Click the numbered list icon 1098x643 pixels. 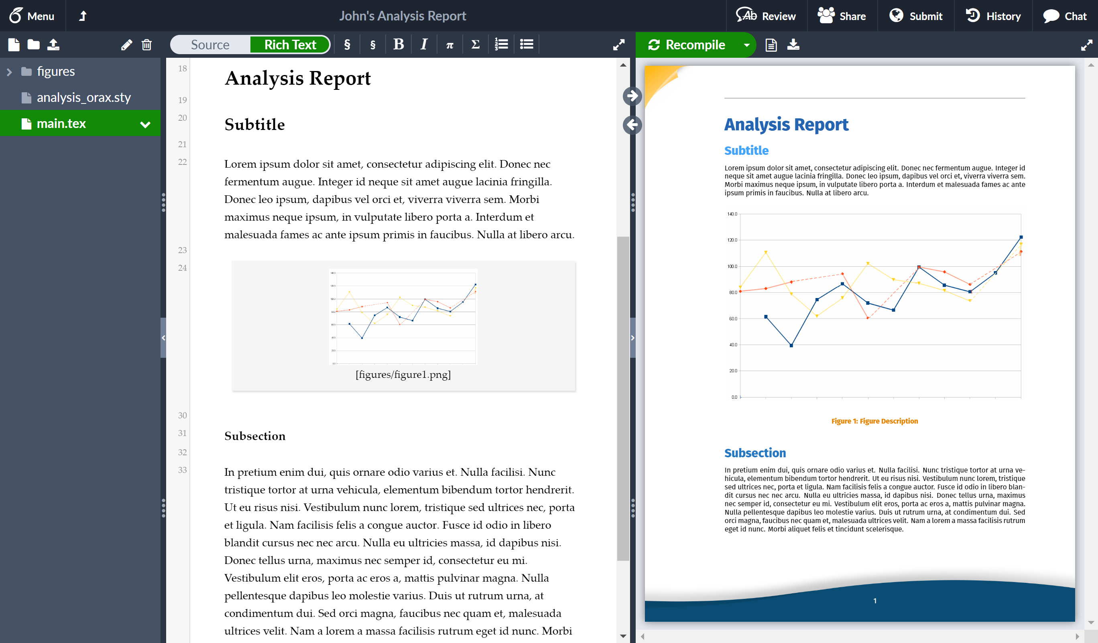click(501, 45)
